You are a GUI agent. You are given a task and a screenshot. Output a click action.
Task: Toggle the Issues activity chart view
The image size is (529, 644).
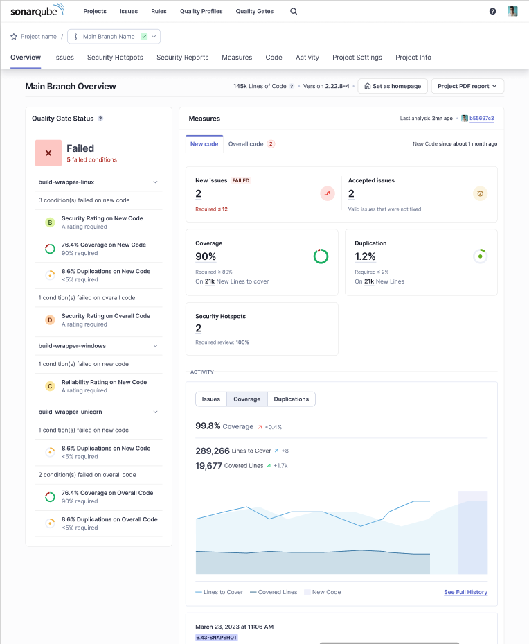pos(210,399)
